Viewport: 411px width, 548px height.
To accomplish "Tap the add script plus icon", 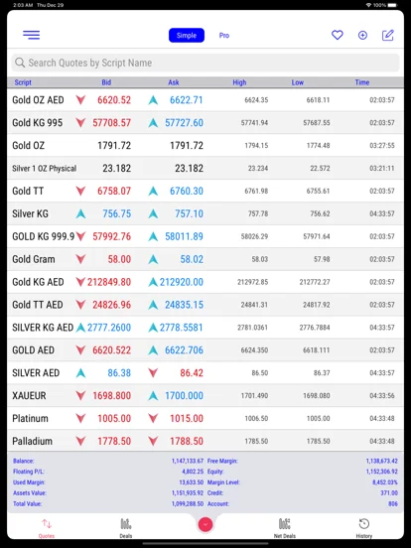I will 362,35.
